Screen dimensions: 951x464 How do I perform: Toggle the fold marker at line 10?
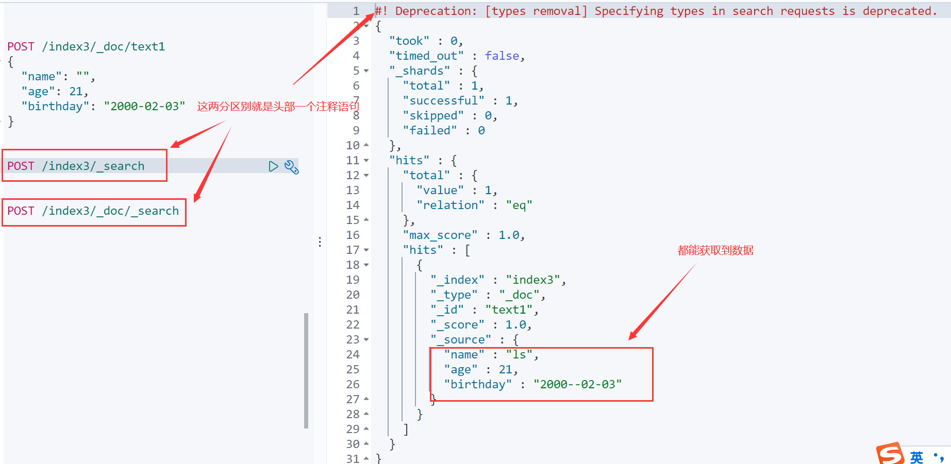366,145
